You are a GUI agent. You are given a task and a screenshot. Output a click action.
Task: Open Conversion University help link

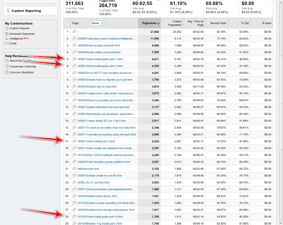pyautogui.click(x=23, y=67)
